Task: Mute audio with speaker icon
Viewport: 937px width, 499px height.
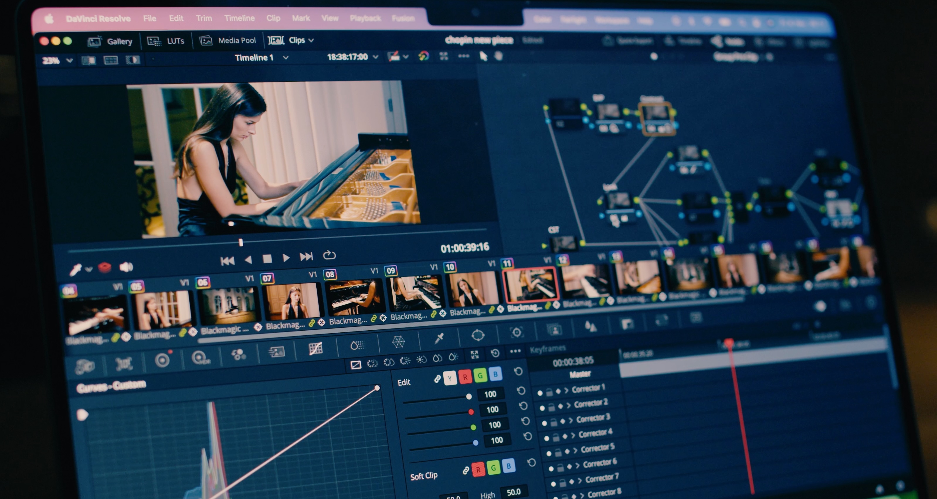Action: [126, 267]
